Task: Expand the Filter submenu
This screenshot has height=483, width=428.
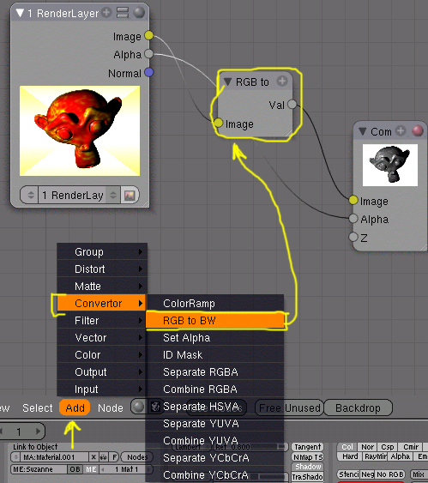Action: [x=102, y=320]
